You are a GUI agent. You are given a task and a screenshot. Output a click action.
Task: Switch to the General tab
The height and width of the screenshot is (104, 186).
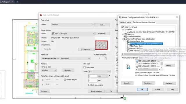coord(123,23)
